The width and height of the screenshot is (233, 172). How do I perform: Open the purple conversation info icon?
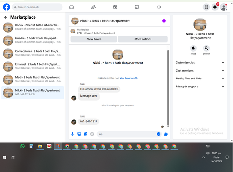click(x=164, y=21)
